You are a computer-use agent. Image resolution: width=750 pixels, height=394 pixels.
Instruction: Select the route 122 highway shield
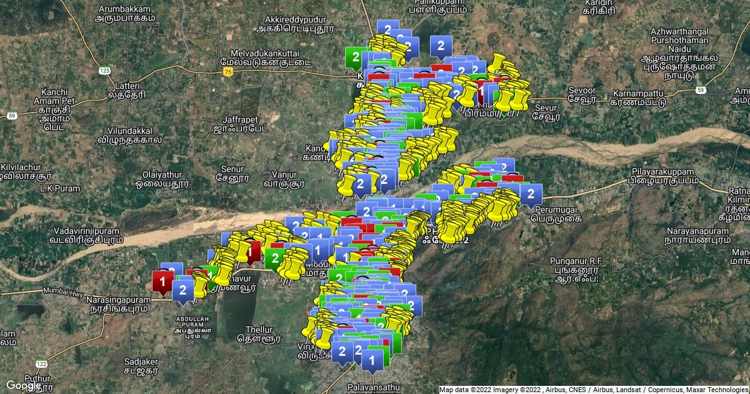pyautogui.click(x=41, y=364)
